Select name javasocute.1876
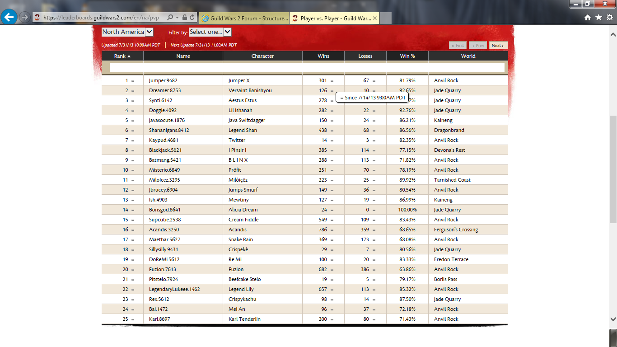Screen dimensions: 617x347 point(167,120)
